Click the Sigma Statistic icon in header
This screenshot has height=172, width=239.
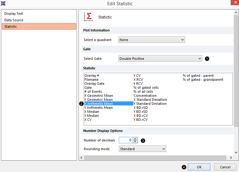[89, 17]
